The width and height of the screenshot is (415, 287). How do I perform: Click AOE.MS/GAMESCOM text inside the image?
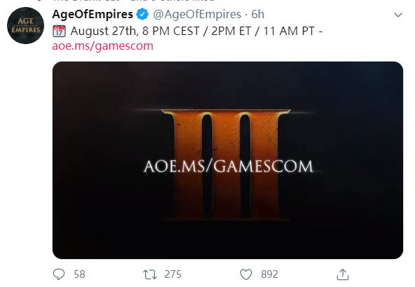(229, 167)
